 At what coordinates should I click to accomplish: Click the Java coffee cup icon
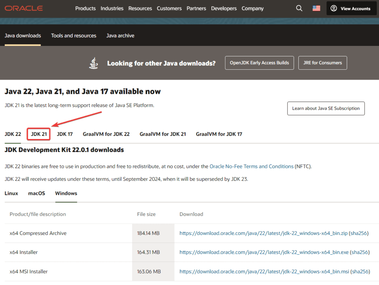[94, 63]
